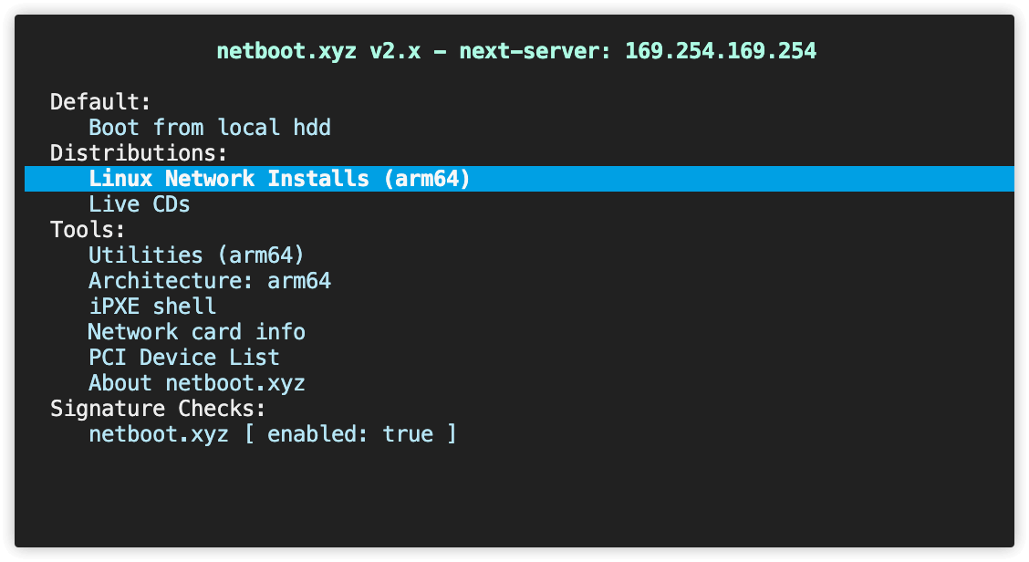The height and width of the screenshot is (562, 1029).
Task: Click the arm64 value beside Architecture
Action: point(299,280)
